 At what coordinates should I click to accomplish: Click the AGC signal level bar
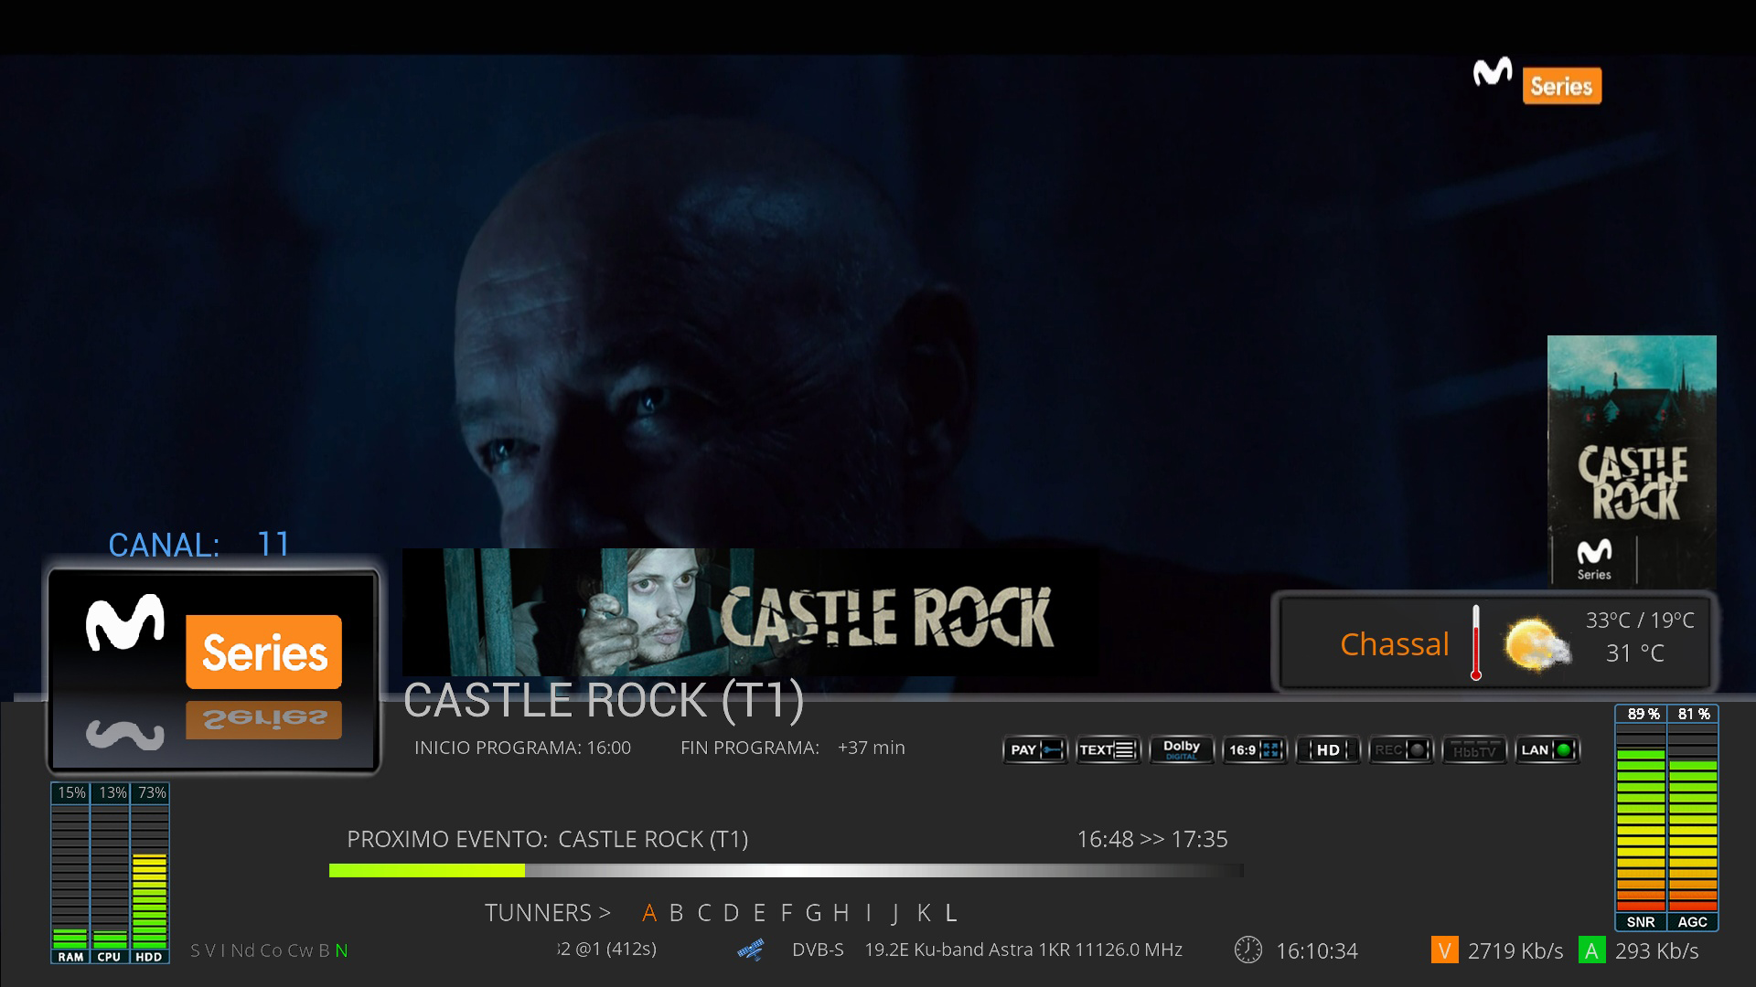pos(1693,818)
